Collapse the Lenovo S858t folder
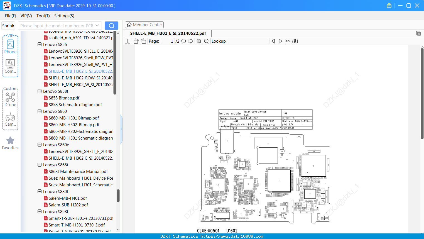 pos(40,91)
